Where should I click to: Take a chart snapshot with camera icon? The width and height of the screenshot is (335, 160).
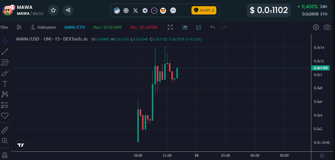[x=327, y=27]
